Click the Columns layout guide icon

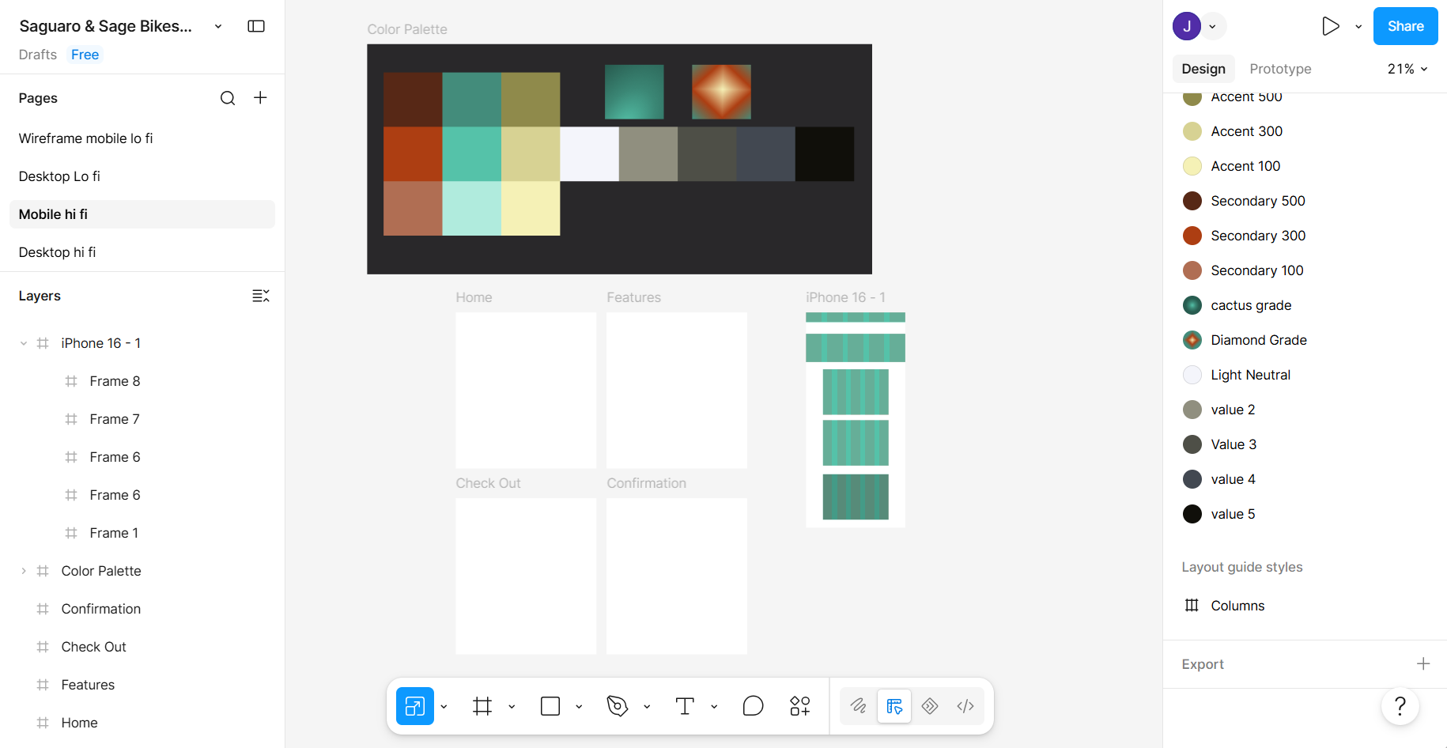pyautogui.click(x=1192, y=606)
